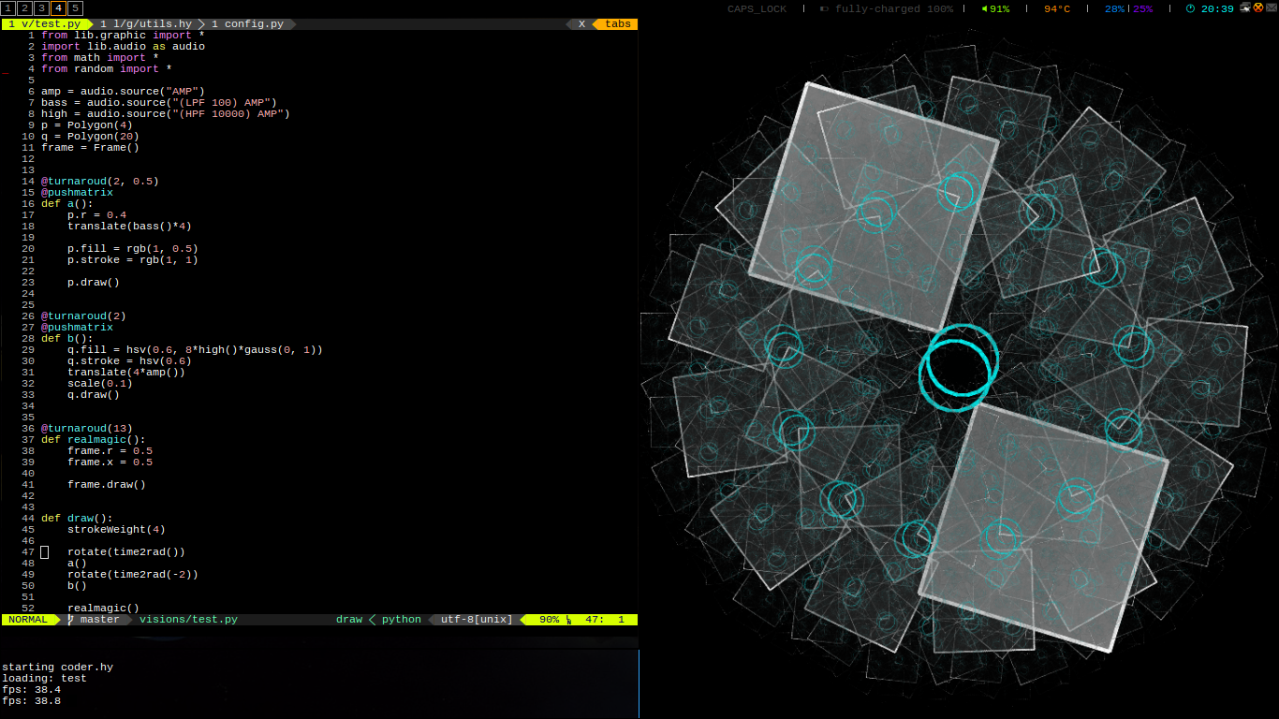Click the blue 28% usage indicator

pos(1114,8)
